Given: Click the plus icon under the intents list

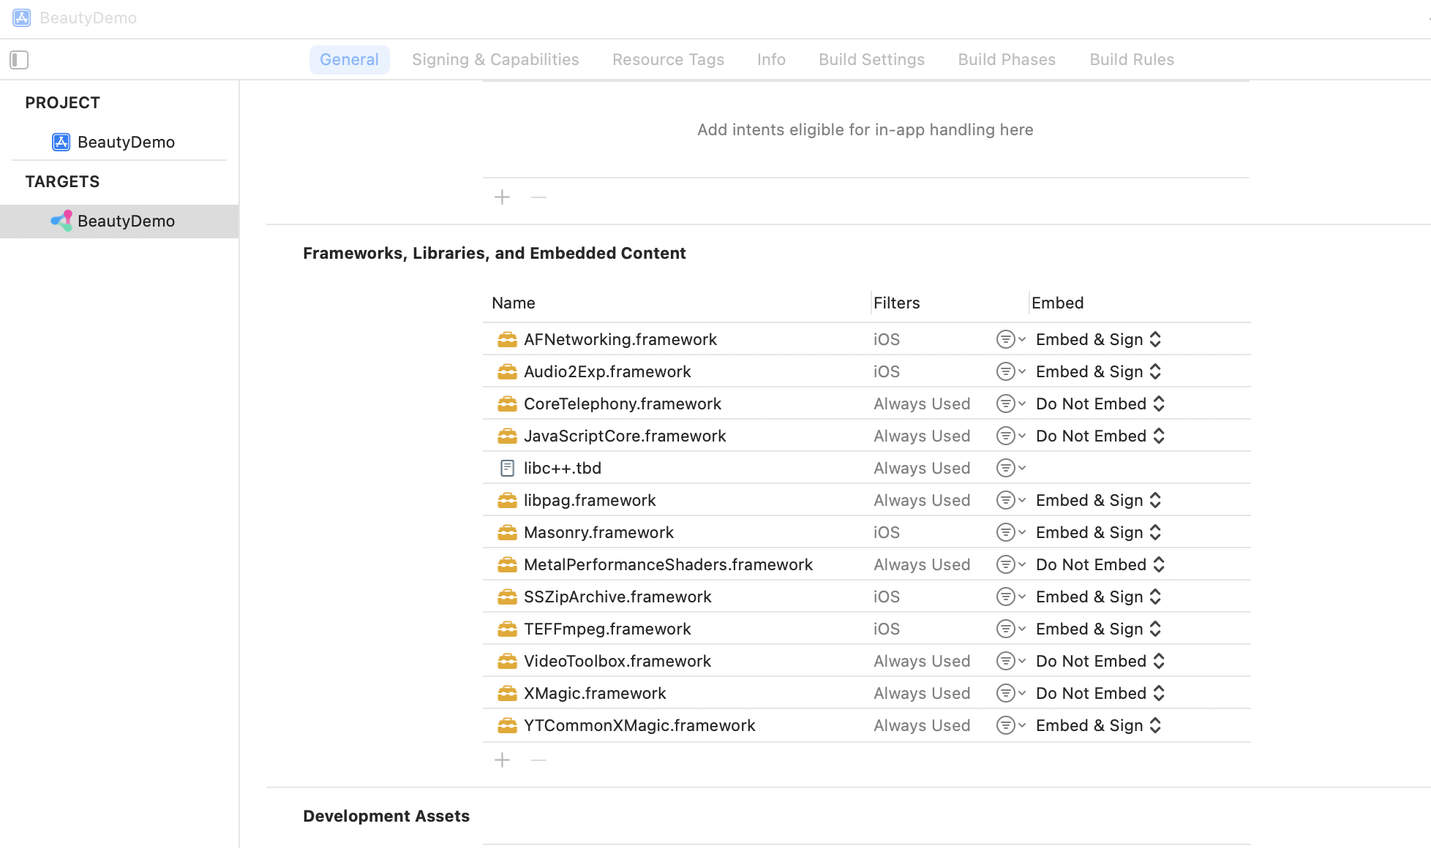Looking at the screenshot, I should (502, 197).
